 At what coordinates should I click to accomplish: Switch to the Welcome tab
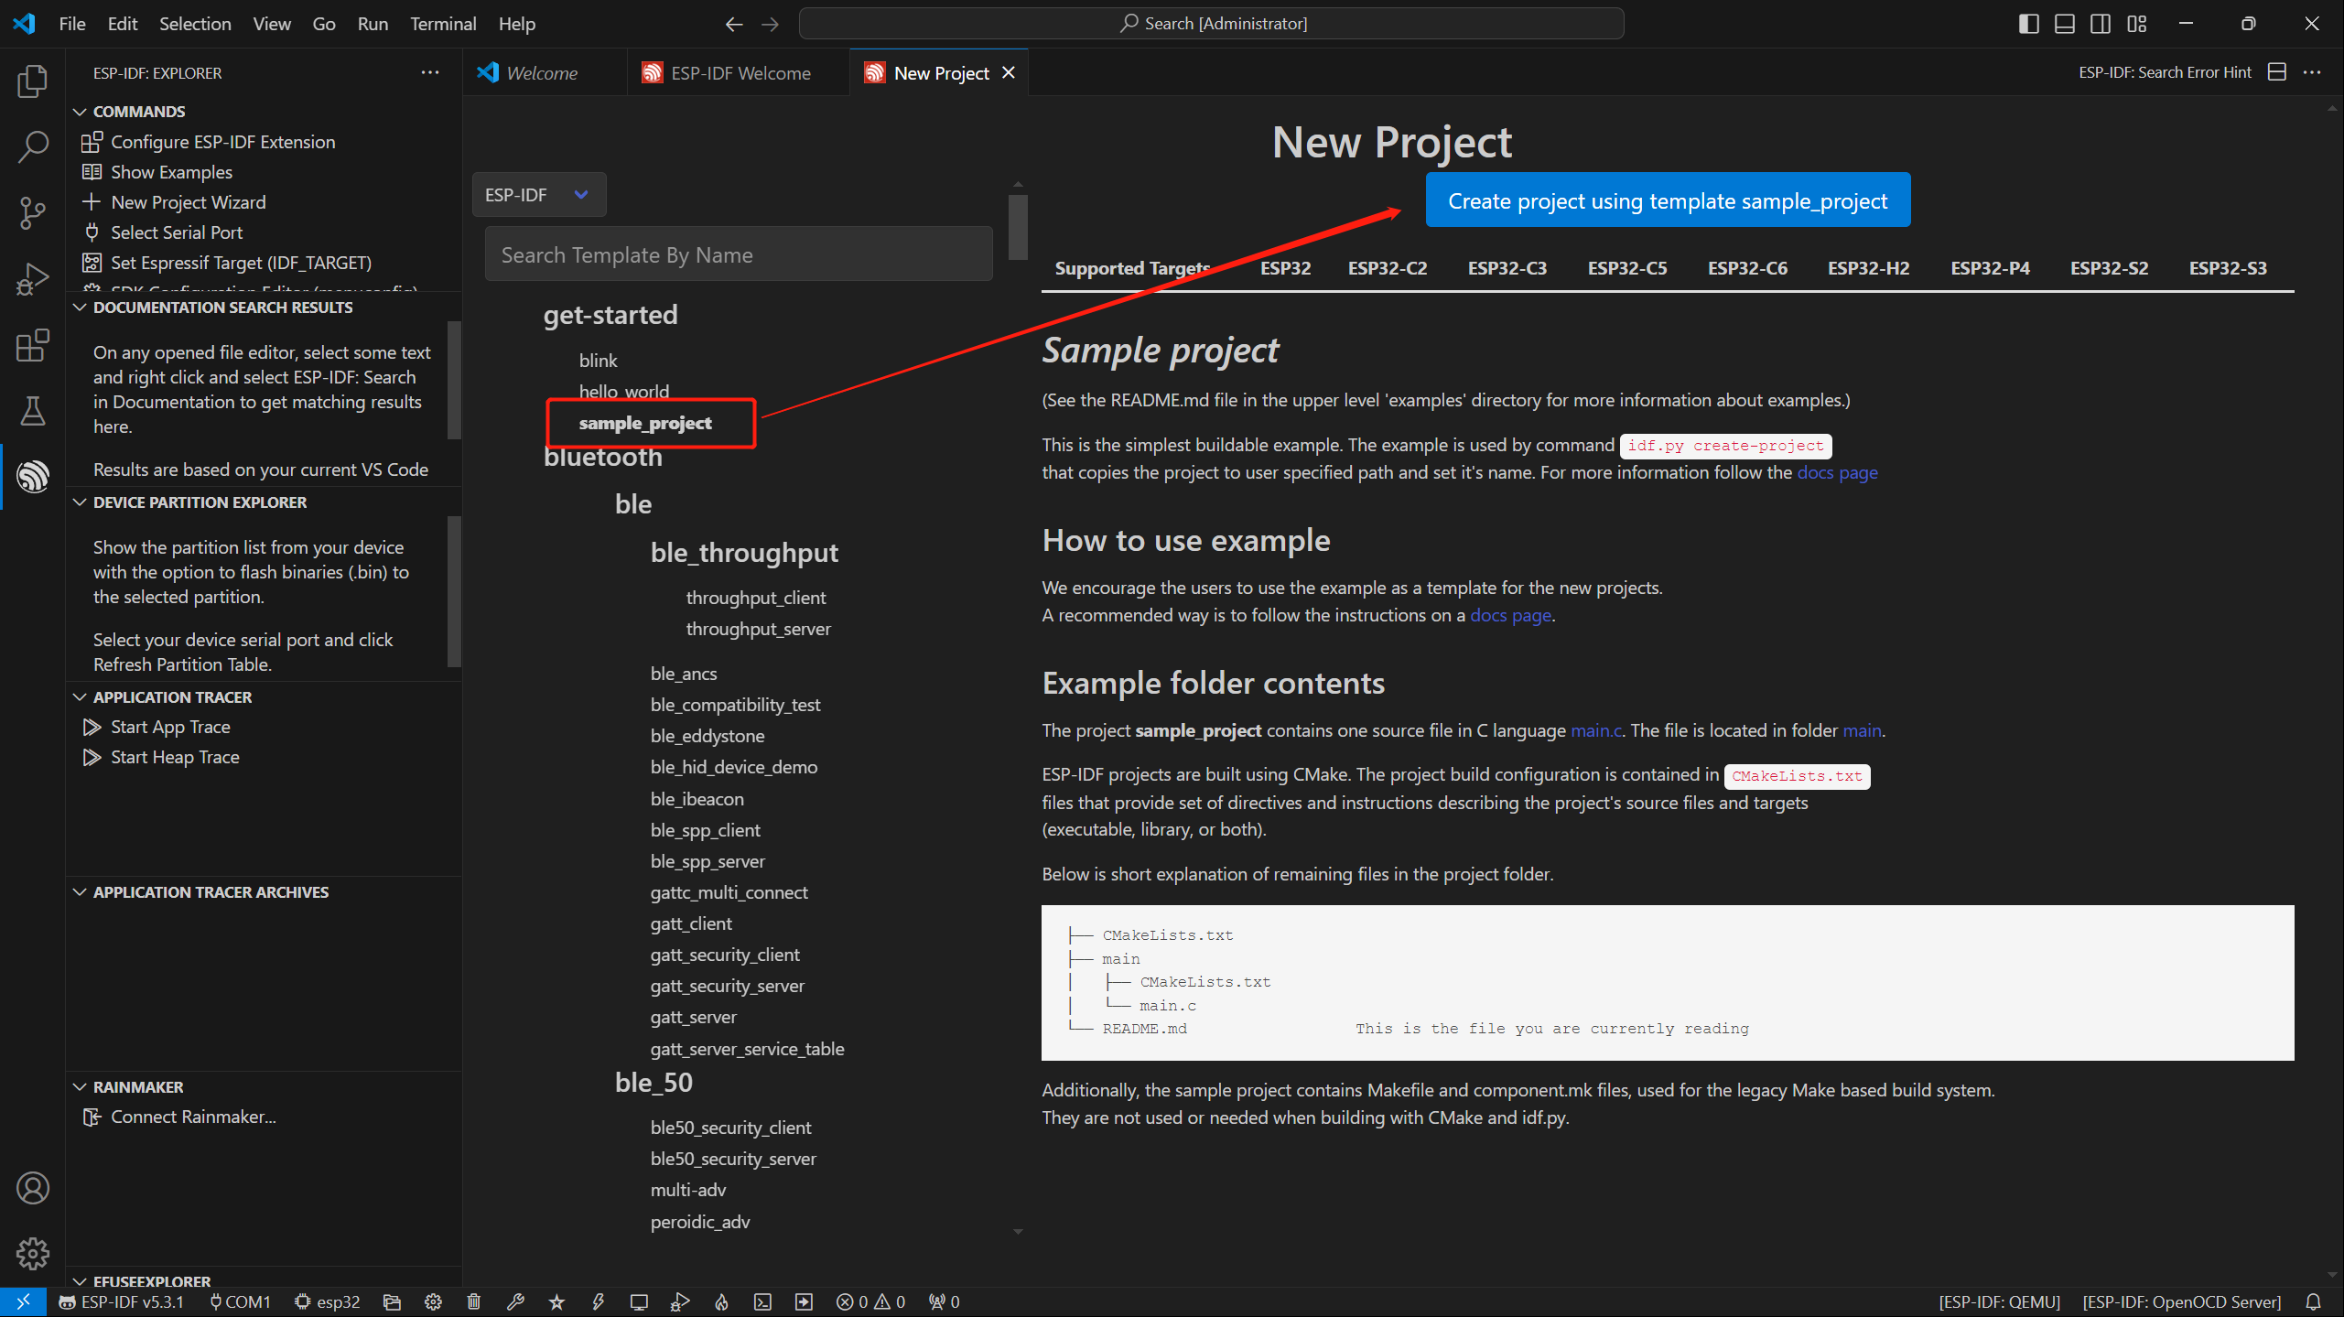[x=541, y=73]
